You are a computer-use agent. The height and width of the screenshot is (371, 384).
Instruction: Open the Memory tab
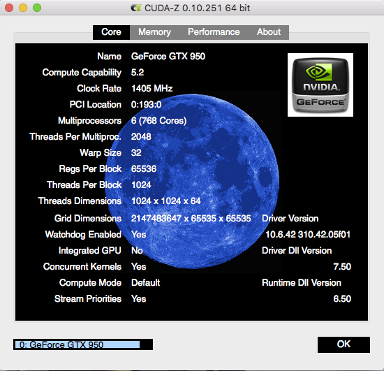[x=154, y=32]
